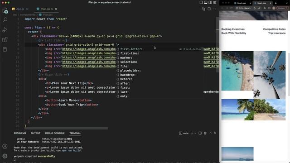Toggle primary side bar layout icon
The width and height of the screenshot is (290, 163).
[x=201, y=2]
